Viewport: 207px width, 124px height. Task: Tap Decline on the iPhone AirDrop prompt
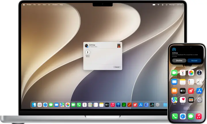[179, 60]
